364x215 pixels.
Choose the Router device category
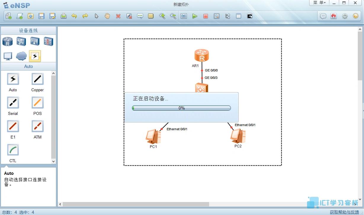(7, 41)
